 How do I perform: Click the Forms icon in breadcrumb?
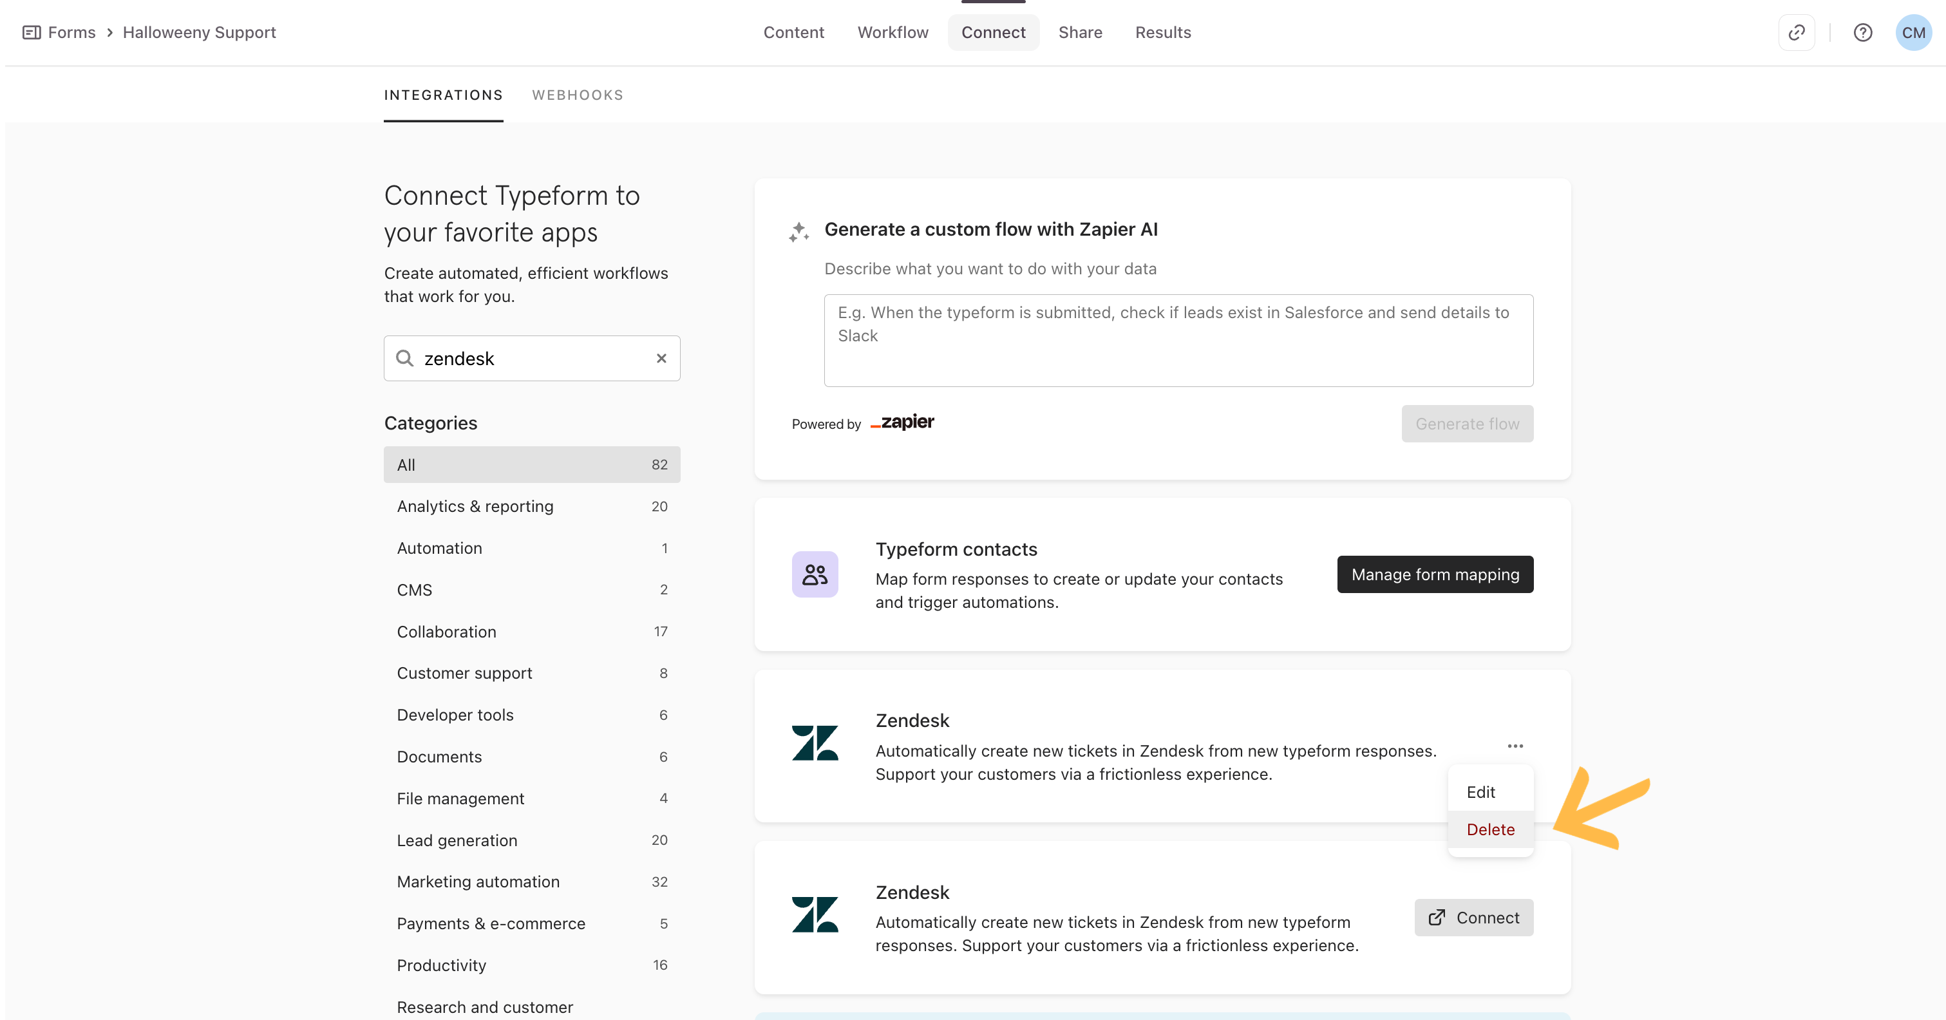click(32, 32)
